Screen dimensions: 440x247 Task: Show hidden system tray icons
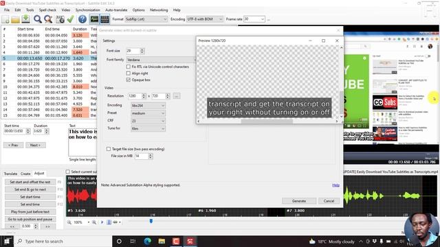click(361, 241)
